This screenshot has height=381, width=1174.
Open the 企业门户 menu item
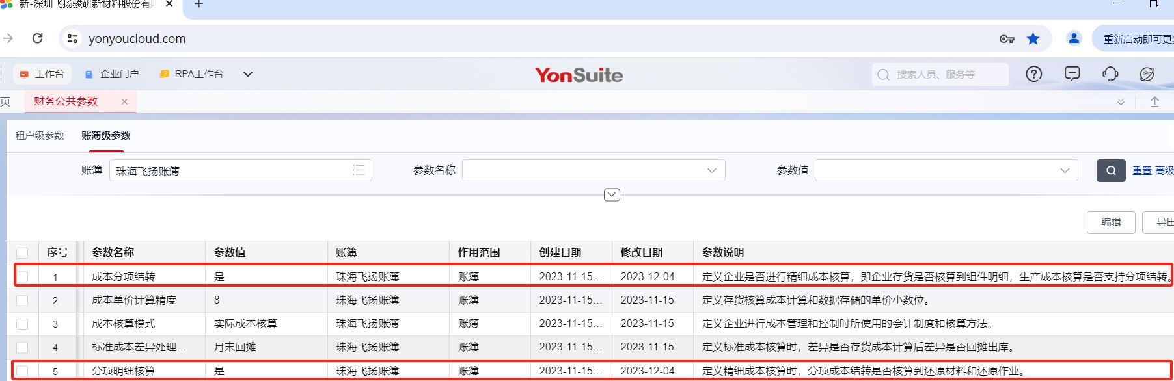(112, 74)
